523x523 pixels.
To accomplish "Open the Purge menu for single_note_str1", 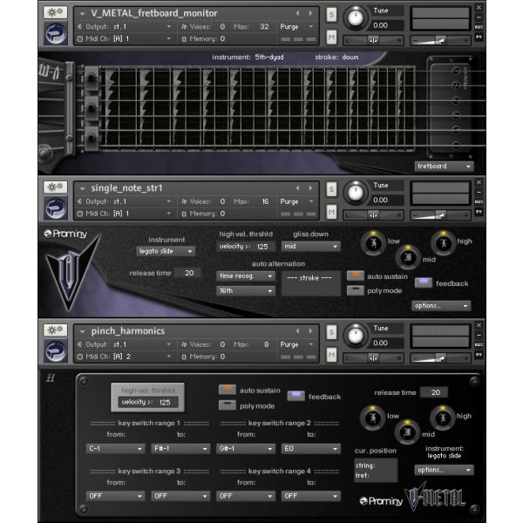I will 295,200.
